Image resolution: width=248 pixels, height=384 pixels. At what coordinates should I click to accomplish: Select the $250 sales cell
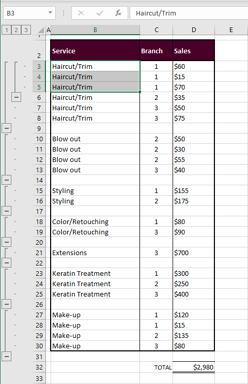pos(194,284)
